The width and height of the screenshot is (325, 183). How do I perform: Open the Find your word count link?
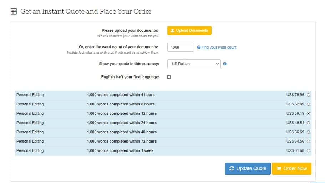point(219,48)
